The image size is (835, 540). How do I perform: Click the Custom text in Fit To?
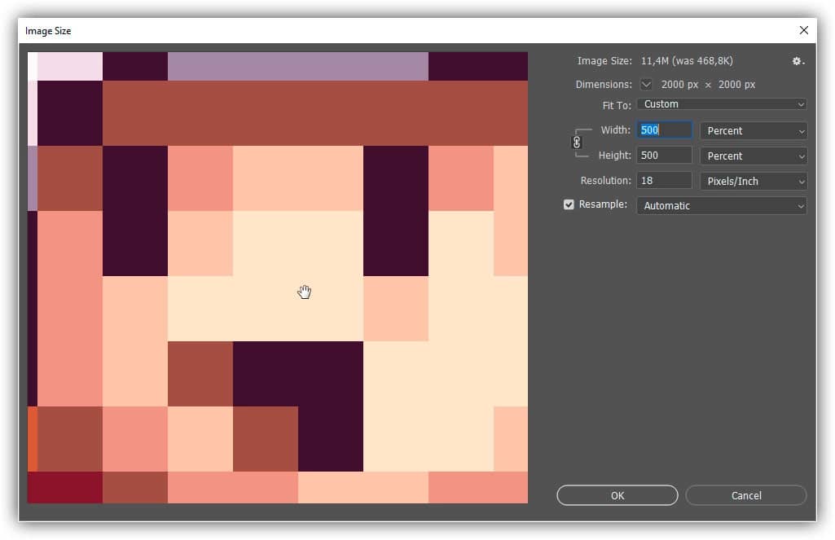click(x=660, y=103)
